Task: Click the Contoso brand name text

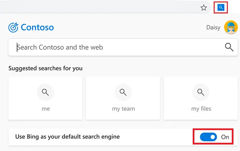Action: (37, 27)
